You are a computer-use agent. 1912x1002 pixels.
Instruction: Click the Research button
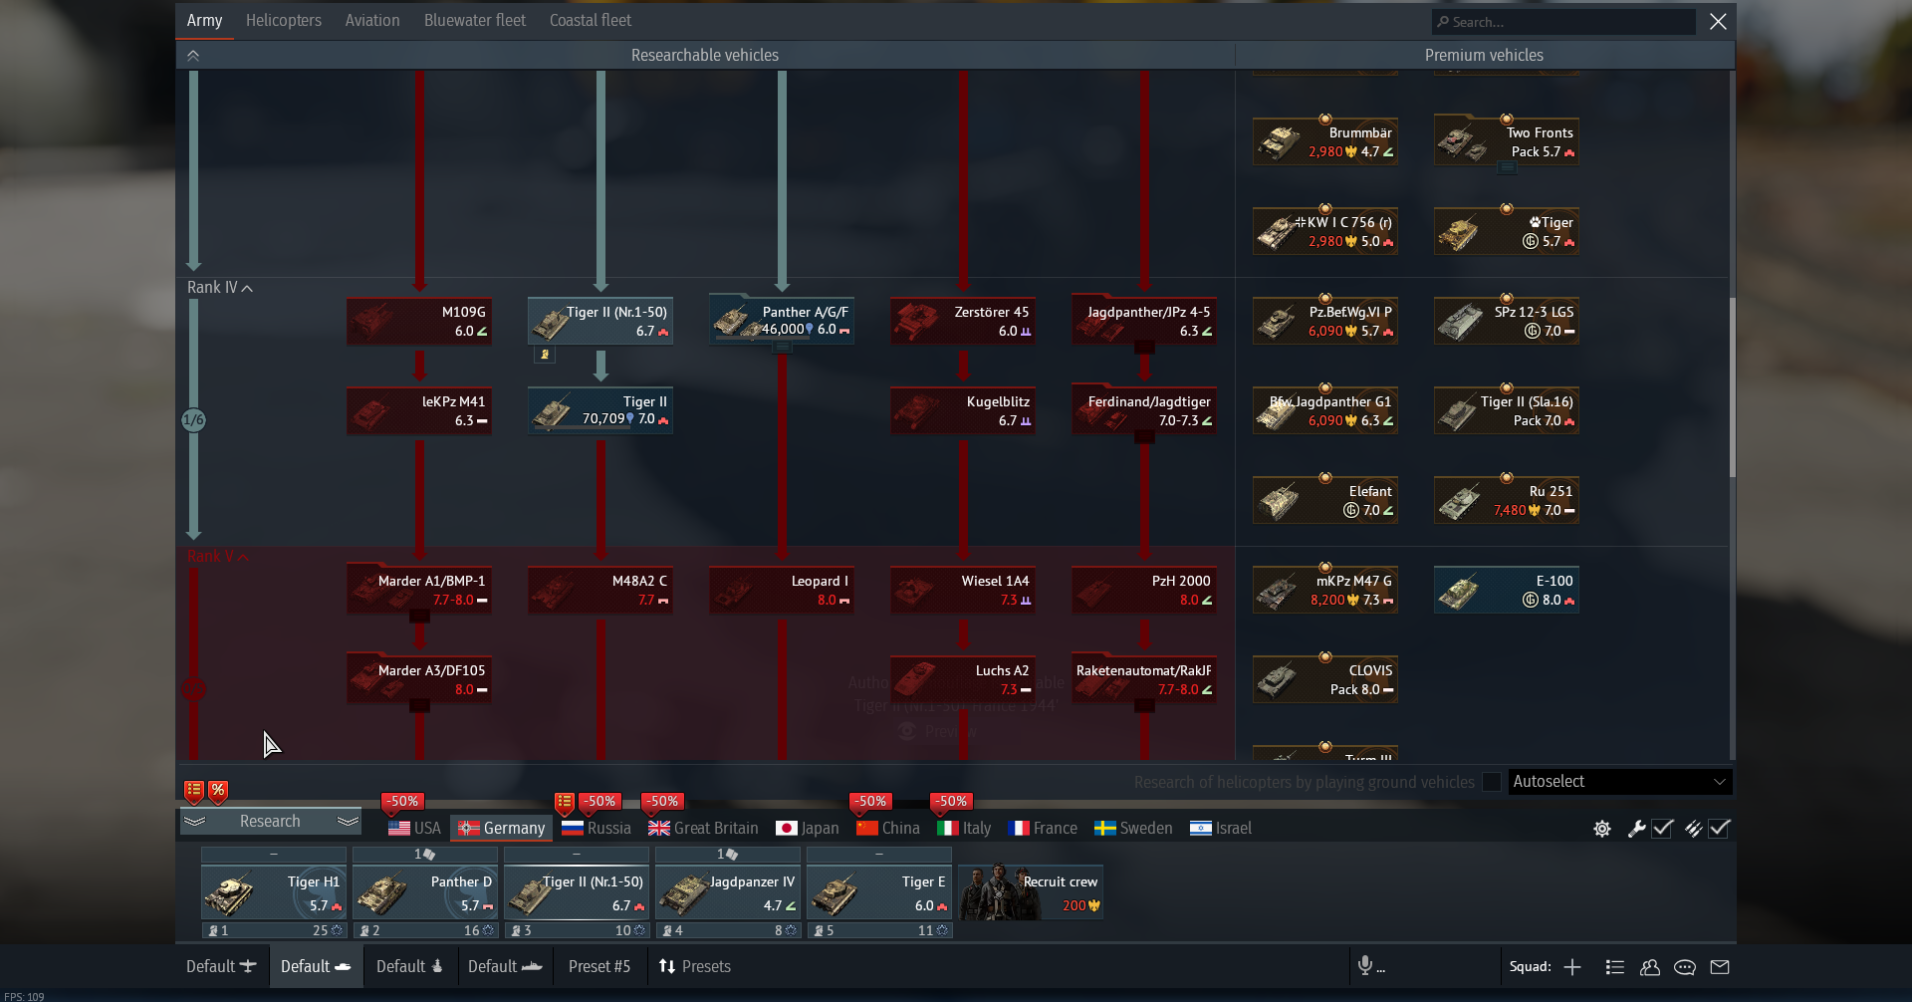(x=270, y=822)
